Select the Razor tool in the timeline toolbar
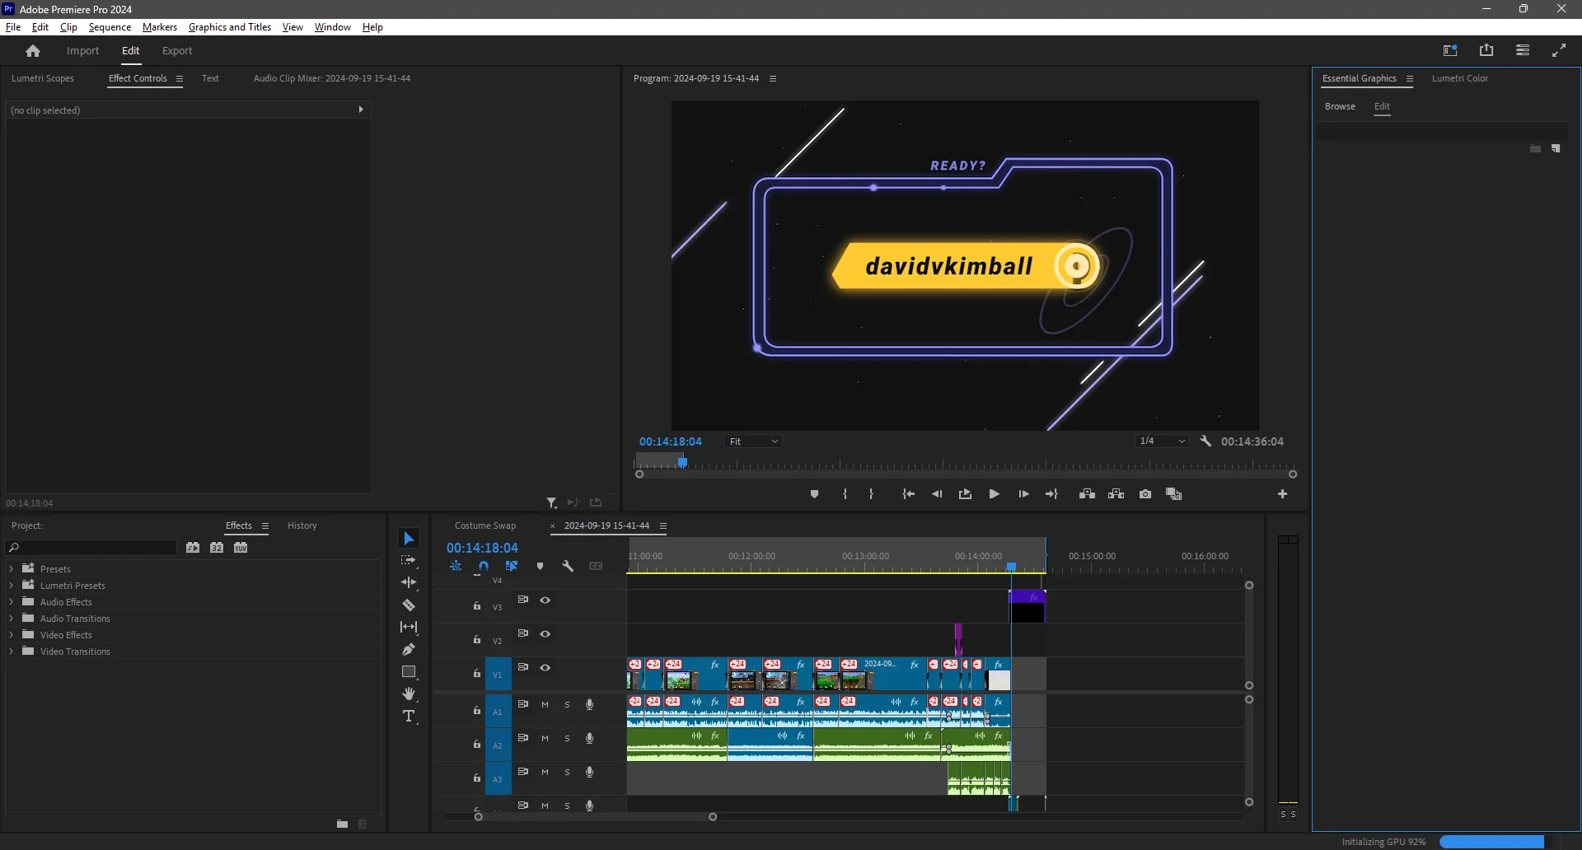 coord(410,605)
